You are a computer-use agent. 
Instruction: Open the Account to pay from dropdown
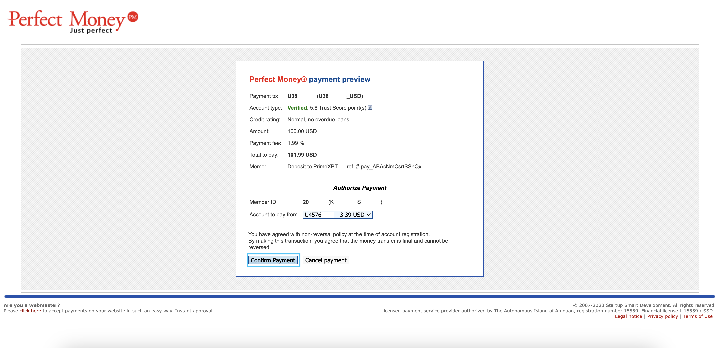click(337, 215)
